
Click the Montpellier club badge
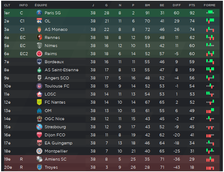[x=39, y=151]
